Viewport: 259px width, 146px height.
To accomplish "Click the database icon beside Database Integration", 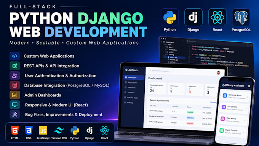I will tap(15, 85).
